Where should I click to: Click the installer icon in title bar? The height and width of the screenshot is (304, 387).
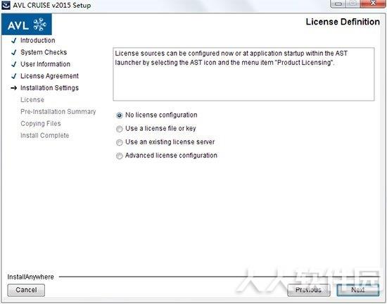pyautogui.click(x=6, y=5)
